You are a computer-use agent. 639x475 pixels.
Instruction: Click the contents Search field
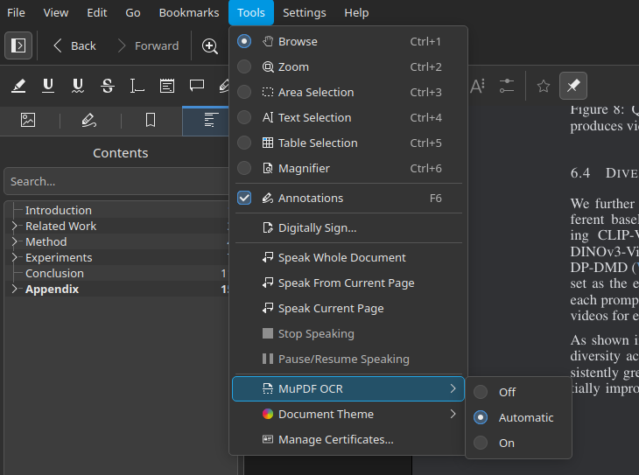click(117, 181)
